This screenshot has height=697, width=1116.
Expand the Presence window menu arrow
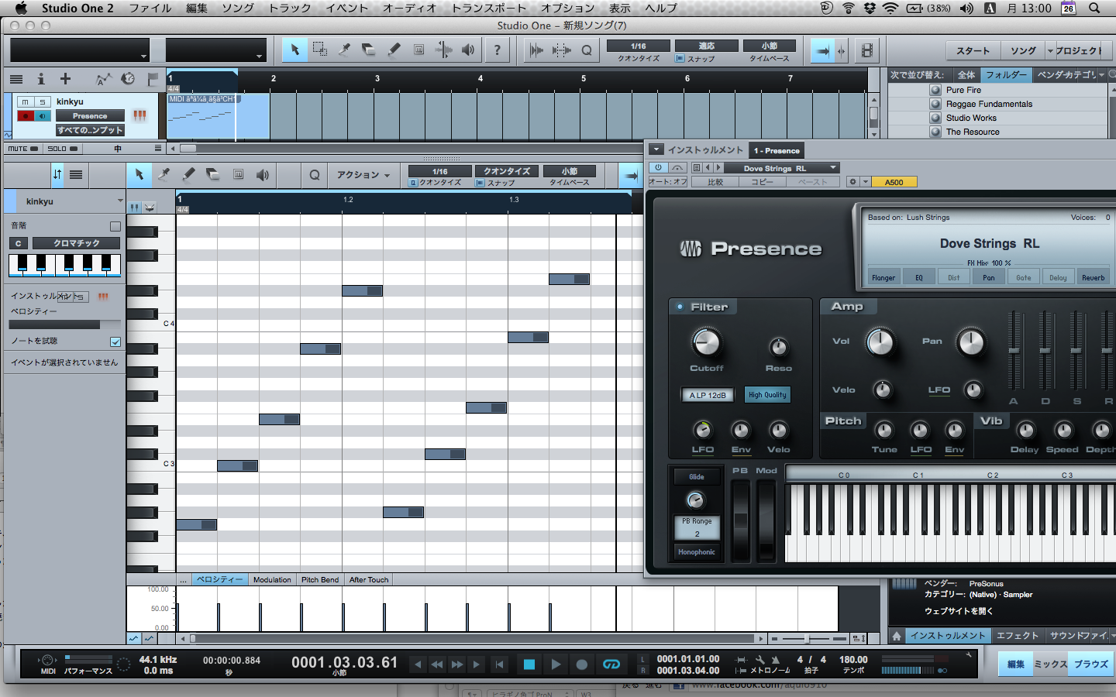point(656,149)
